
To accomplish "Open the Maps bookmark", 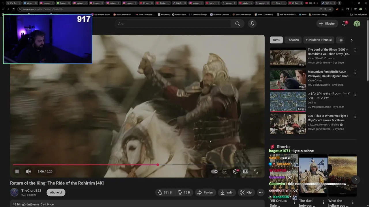I will tap(302, 14).
